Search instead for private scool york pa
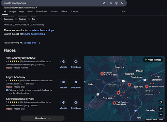This screenshot has height=122, width=167. click(34, 34)
